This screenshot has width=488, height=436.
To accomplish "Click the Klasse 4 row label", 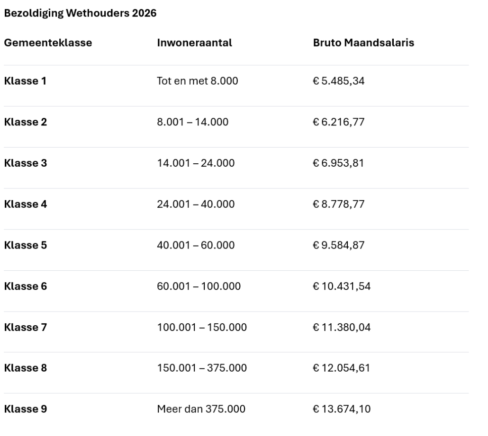I will [x=25, y=204].
